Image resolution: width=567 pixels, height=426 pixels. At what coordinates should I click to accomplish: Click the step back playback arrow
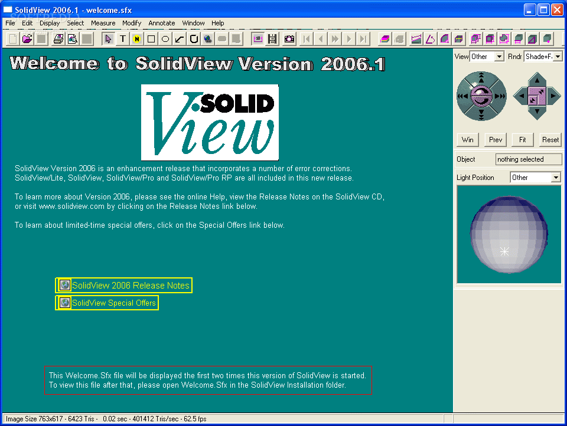321,39
